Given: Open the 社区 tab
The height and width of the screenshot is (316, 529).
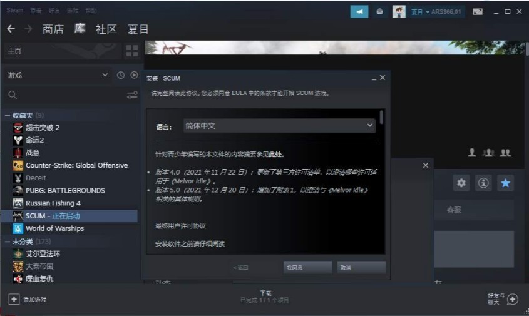Looking at the screenshot, I should [x=106, y=29].
